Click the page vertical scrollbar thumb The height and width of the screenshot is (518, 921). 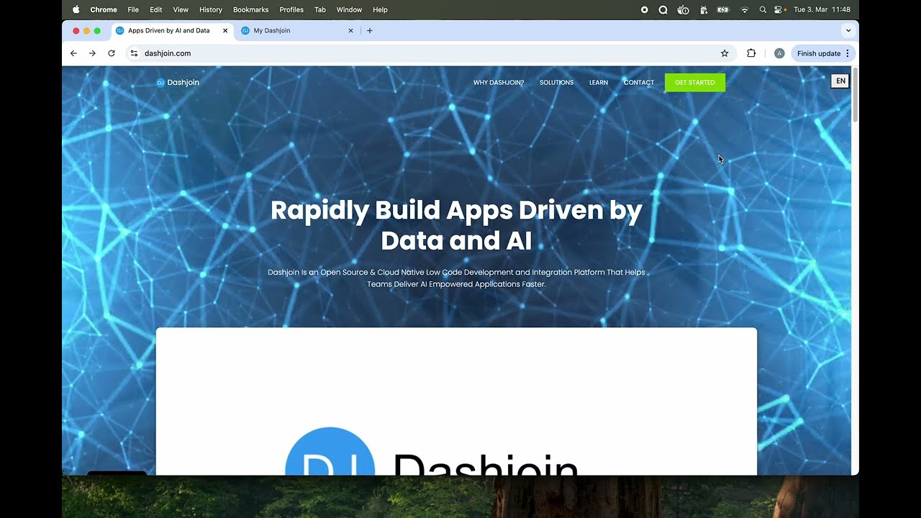(x=855, y=95)
